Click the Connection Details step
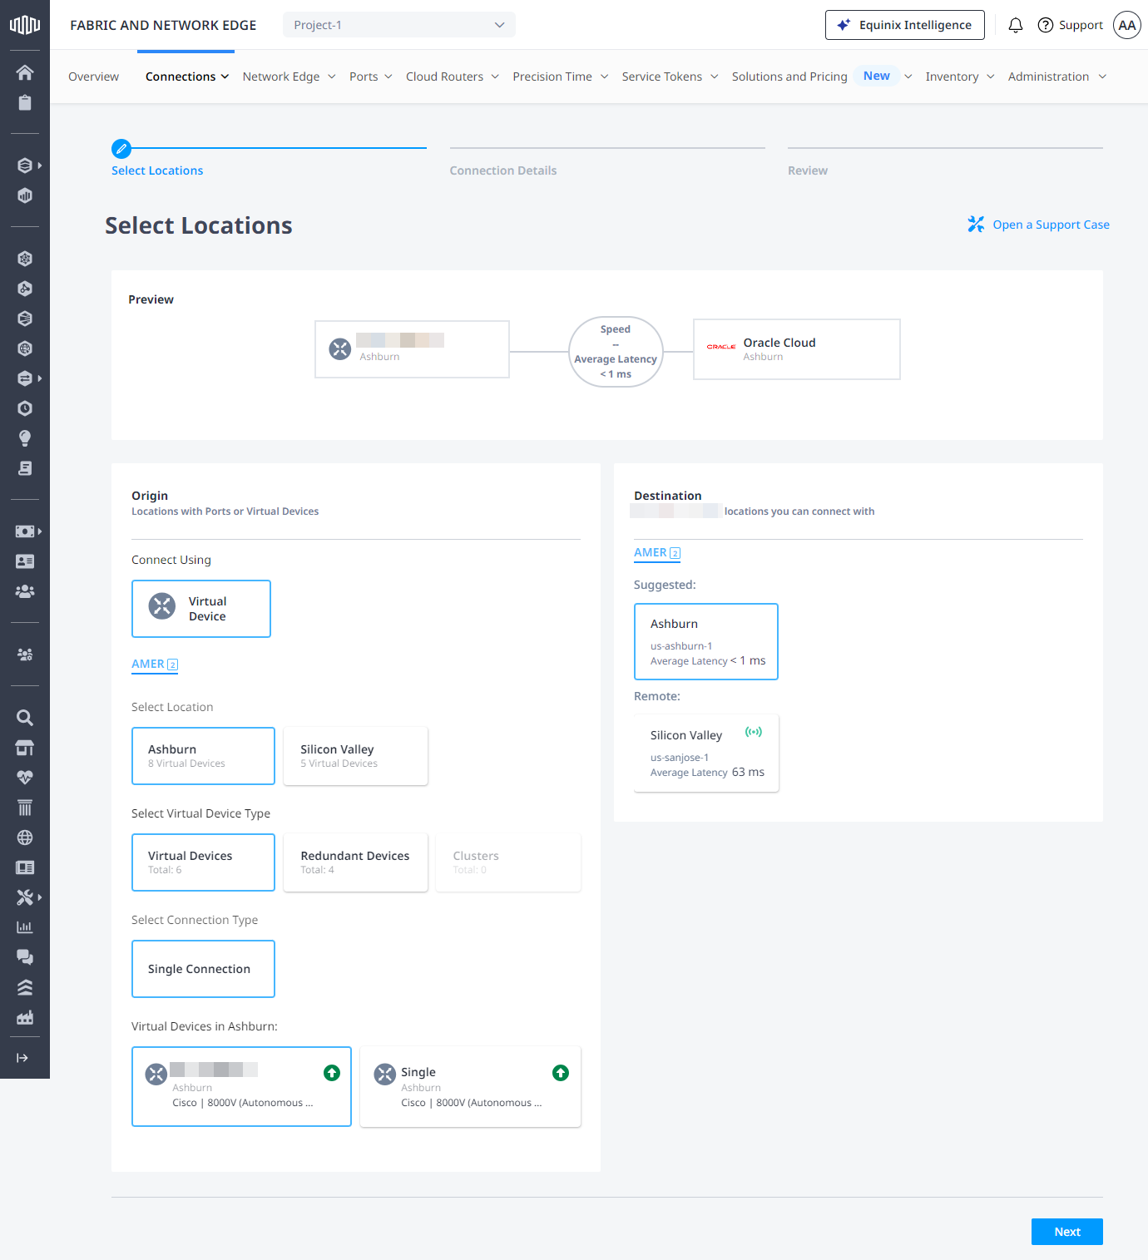 (x=503, y=170)
